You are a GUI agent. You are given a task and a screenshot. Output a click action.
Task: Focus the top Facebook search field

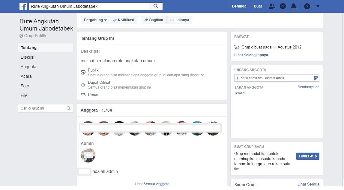(x=89, y=6)
